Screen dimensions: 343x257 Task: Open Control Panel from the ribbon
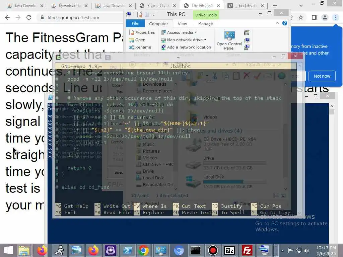point(229,40)
